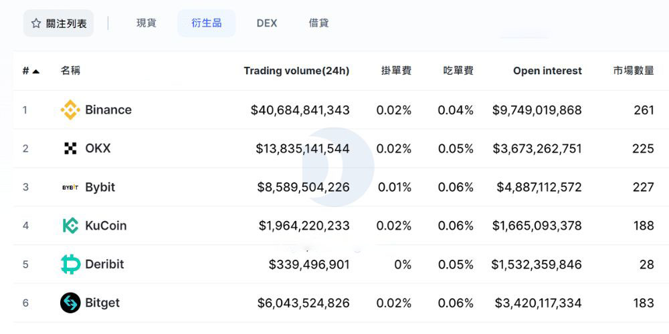
Task: Open the Bitget exchange link
Action: [x=102, y=303]
